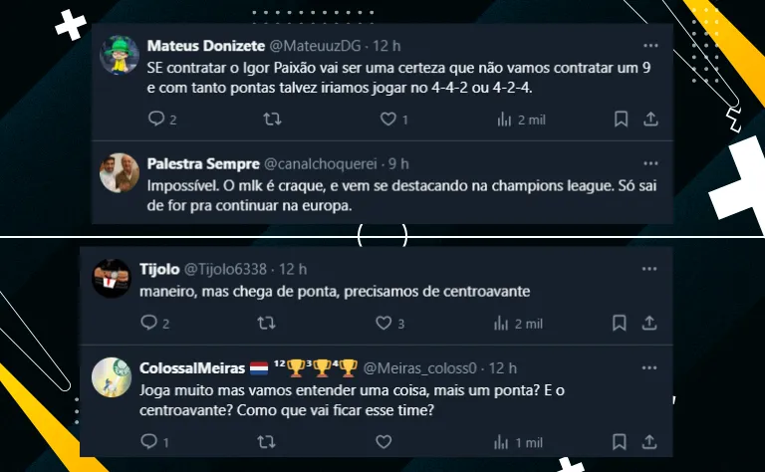The height and width of the screenshot is (472, 765).
Task: View analytics on Mateus Donizete's tweet
Action: [504, 119]
